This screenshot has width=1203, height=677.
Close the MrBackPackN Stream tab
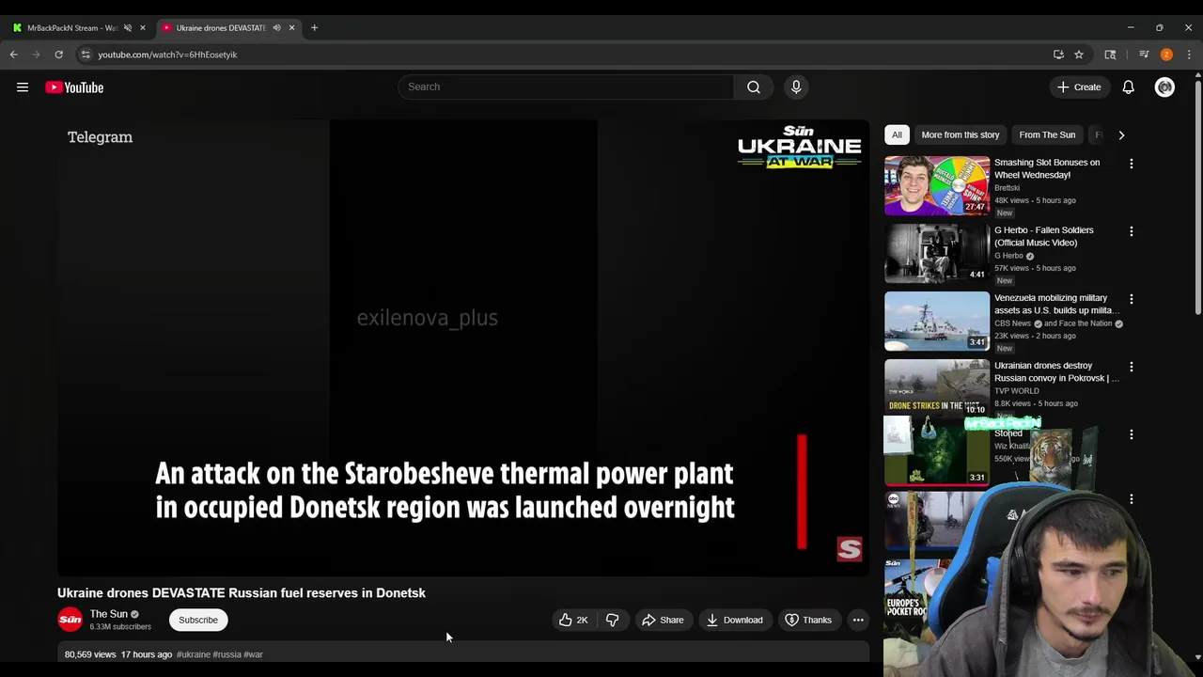click(x=143, y=27)
